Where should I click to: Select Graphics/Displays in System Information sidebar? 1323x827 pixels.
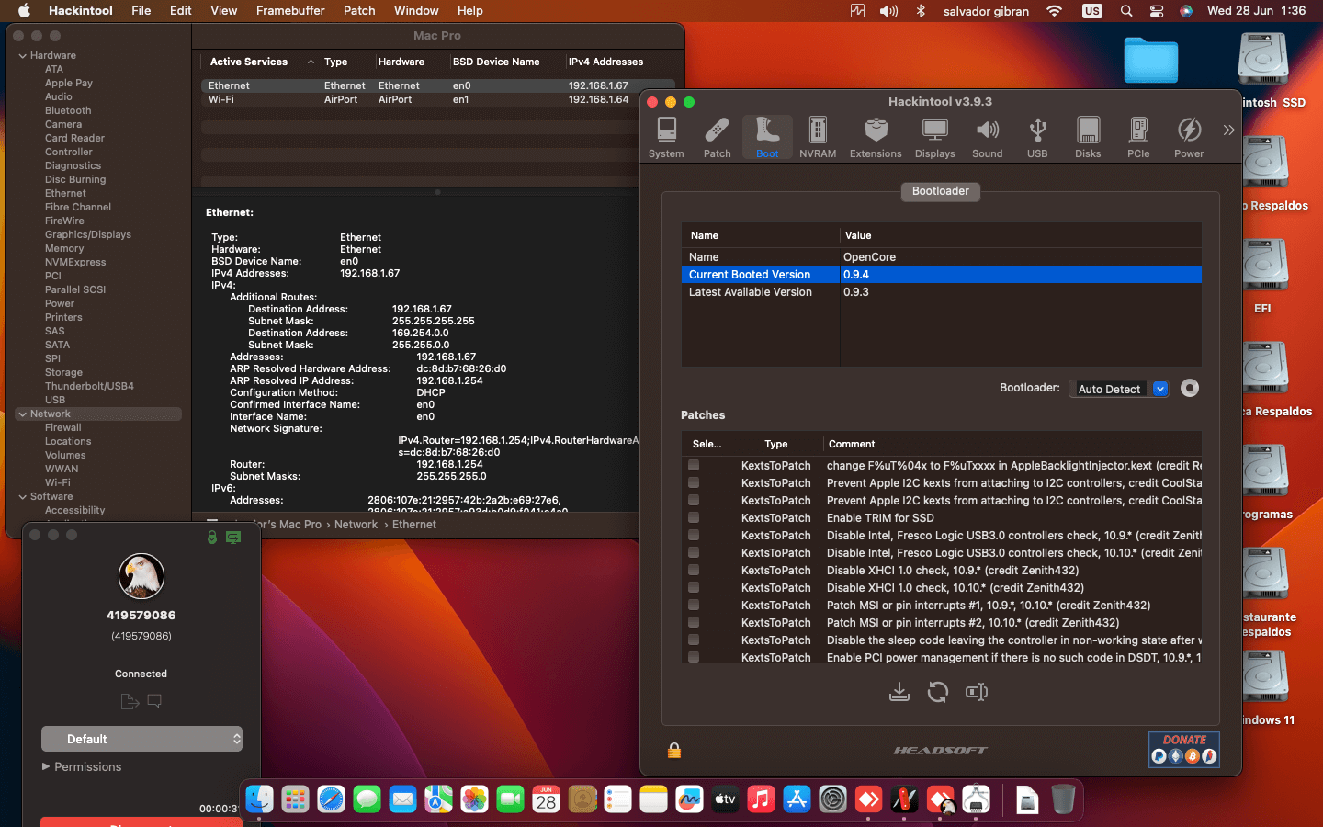point(88,234)
